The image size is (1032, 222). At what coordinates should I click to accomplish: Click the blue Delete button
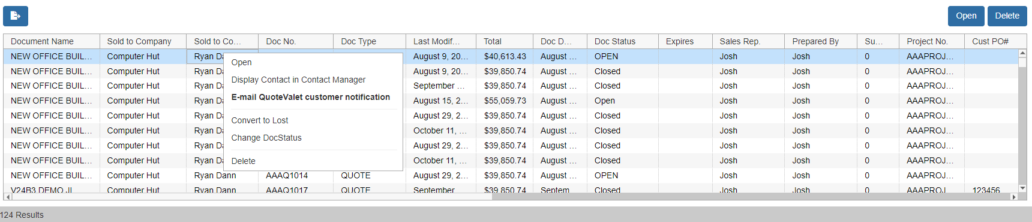(x=1007, y=16)
